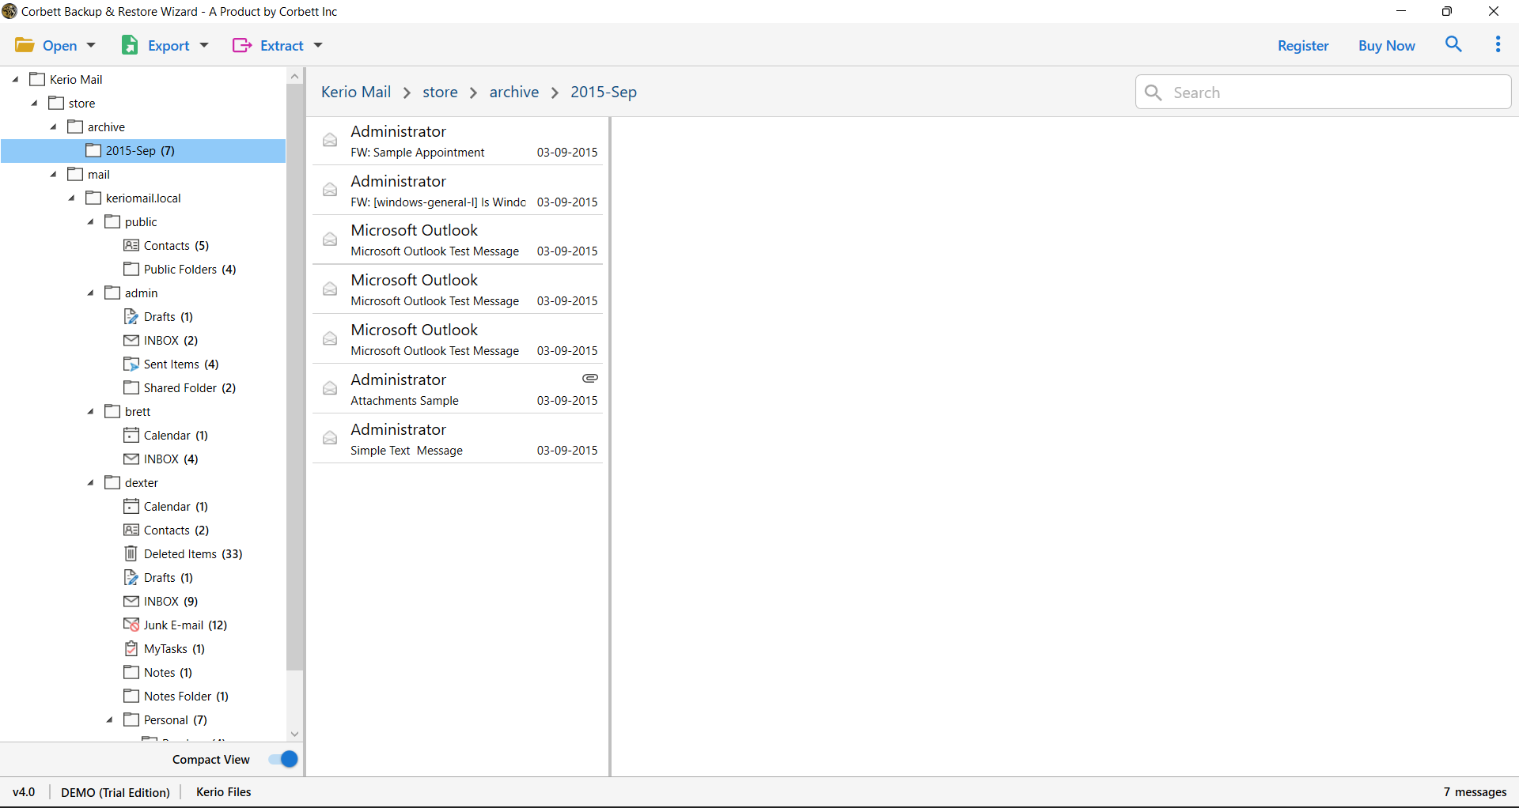1519x808 pixels.
Task: Collapse the admin tree node
Action: pyautogui.click(x=91, y=293)
